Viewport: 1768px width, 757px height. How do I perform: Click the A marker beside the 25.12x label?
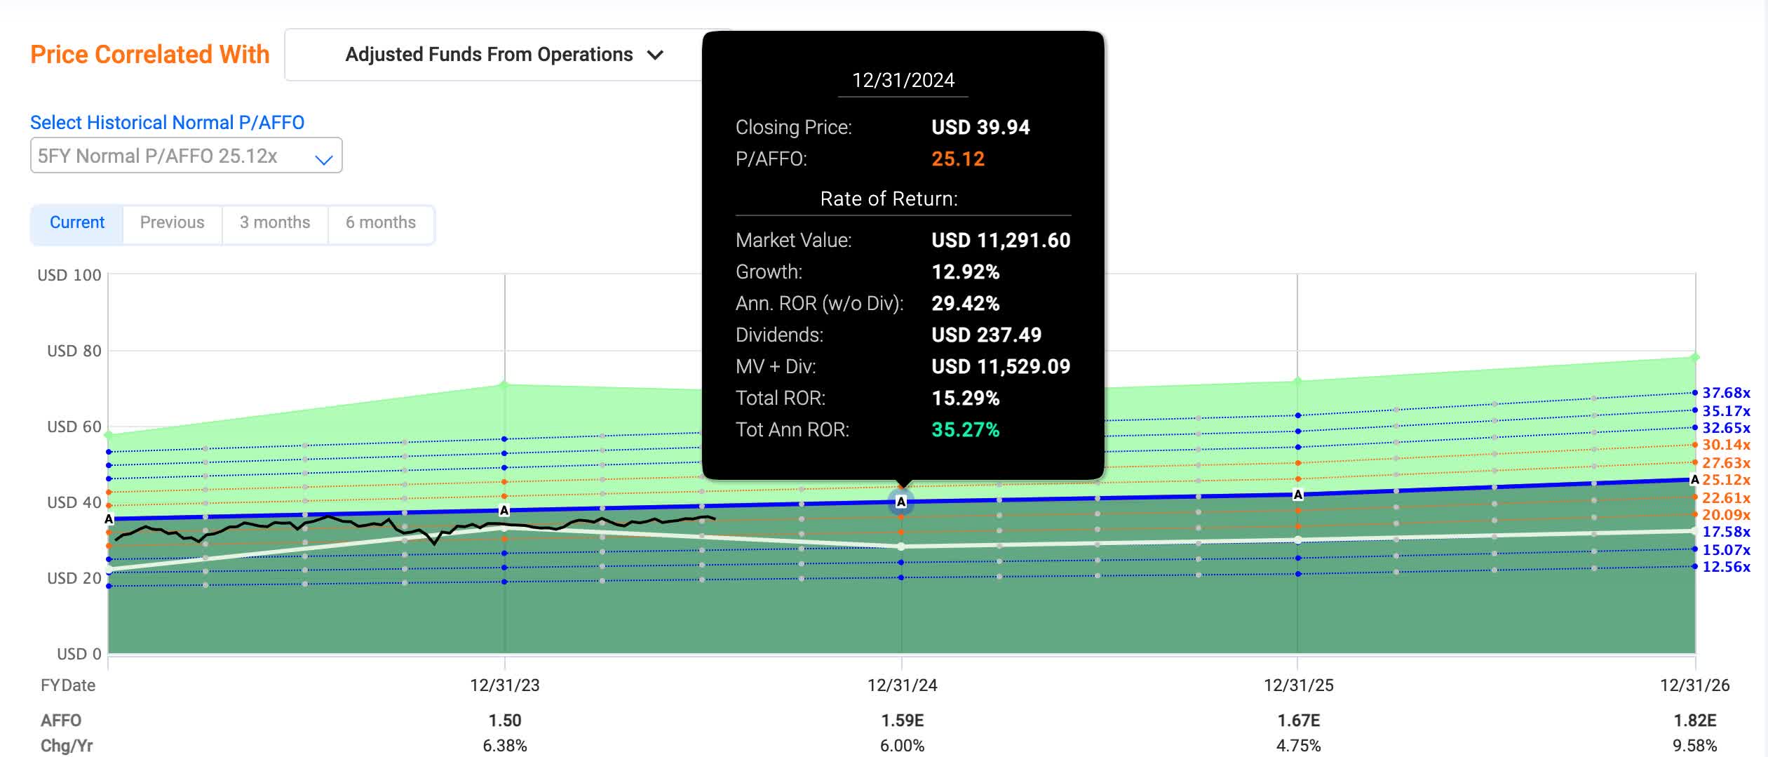[x=1694, y=480]
